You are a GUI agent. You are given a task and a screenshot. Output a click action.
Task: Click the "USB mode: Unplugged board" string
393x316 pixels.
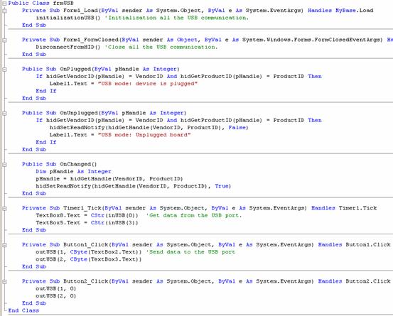coord(144,135)
